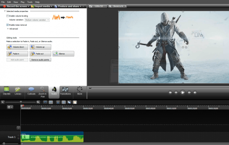The height and width of the screenshot is (145, 229).
Task: Open the Tools menu
Action: click(30, 2)
